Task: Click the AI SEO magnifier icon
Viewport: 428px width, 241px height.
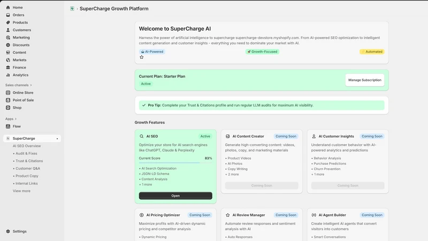Action: [x=141, y=137]
